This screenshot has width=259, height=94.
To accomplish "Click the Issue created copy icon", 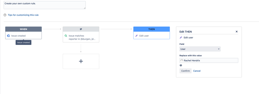I will (x=8, y=36).
